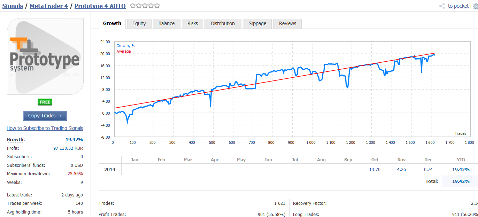
Task: Open the MetaTrader 4 breadcrumb link
Action: [49, 6]
